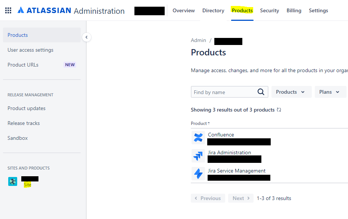Open the Plans filter dropdown
348x219 pixels.
tap(330, 92)
